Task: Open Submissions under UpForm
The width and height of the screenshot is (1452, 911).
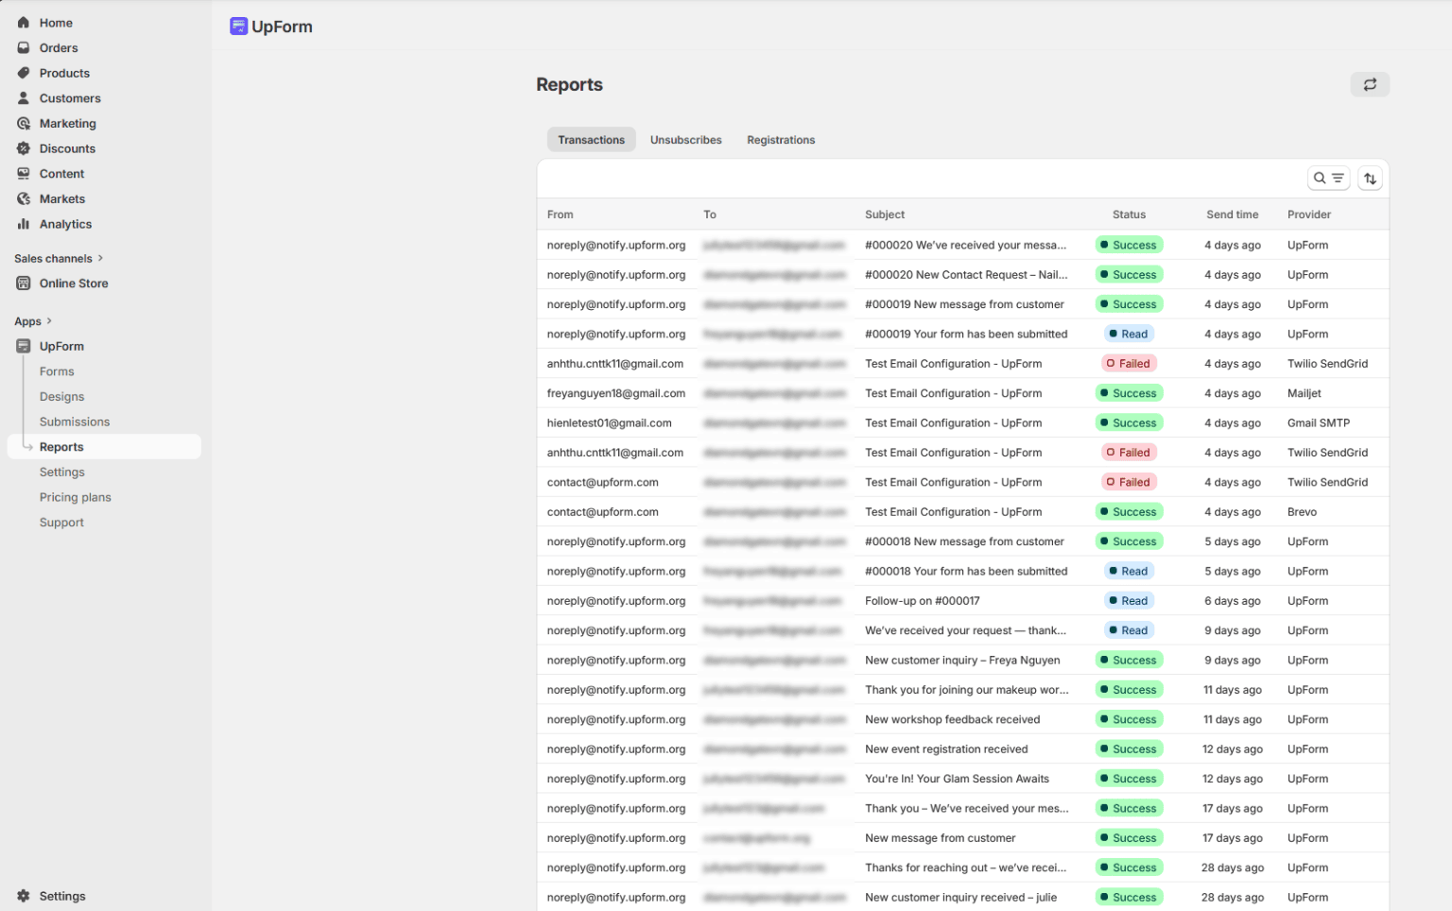Action: tap(75, 421)
